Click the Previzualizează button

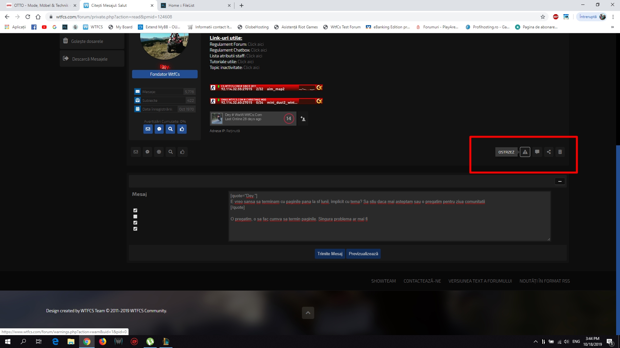[363, 254]
